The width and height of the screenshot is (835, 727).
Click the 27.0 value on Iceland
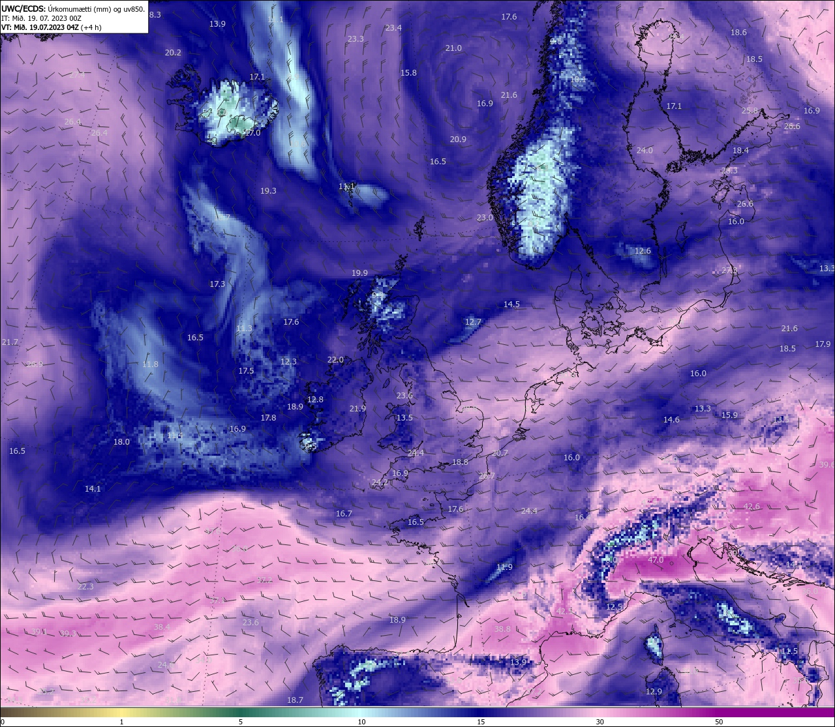coord(252,132)
